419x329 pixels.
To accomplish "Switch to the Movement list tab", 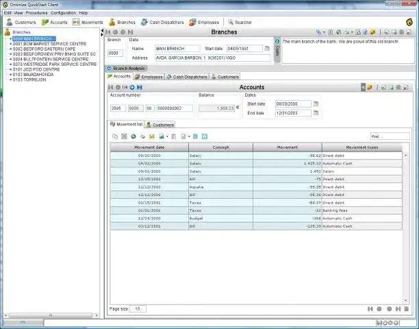I will coord(126,124).
